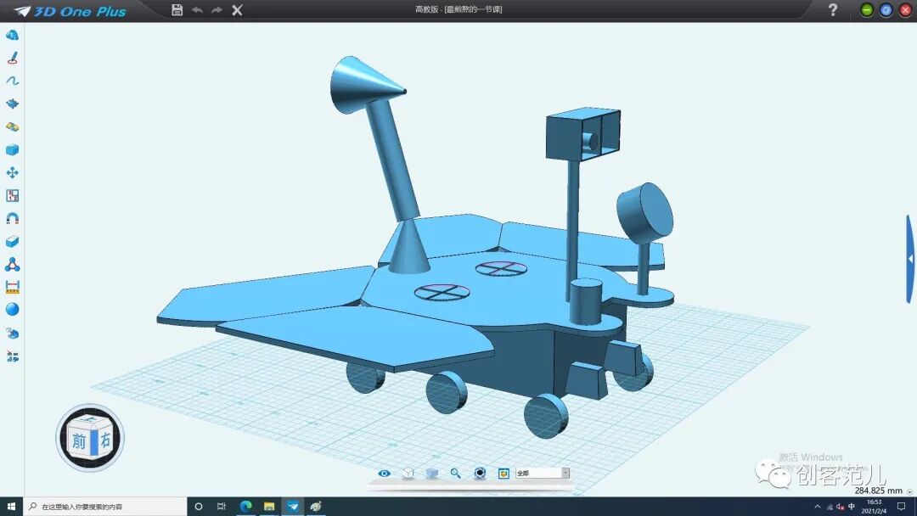This screenshot has height=516, width=917.
Task: Click the bottom-most left sidebar tool icon
Action: tap(12, 356)
